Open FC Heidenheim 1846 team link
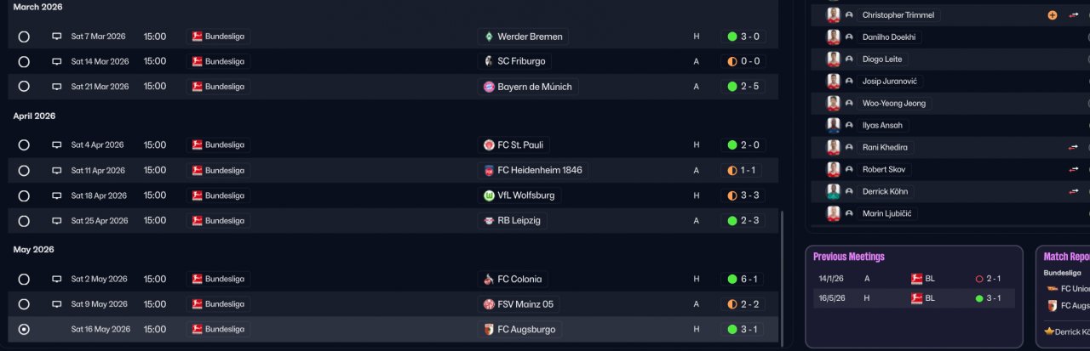The width and height of the screenshot is (1090, 351). click(540, 171)
